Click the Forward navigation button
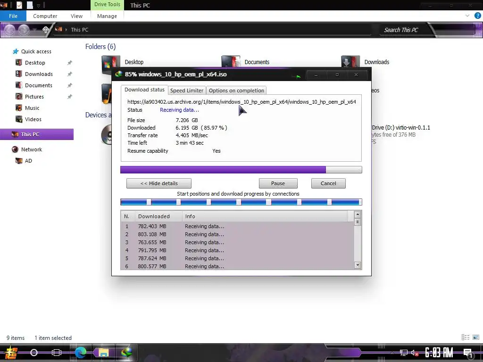 [x=24, y=30]
